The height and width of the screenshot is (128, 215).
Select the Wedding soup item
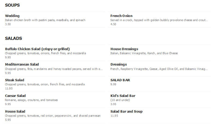tap(54, 20)
